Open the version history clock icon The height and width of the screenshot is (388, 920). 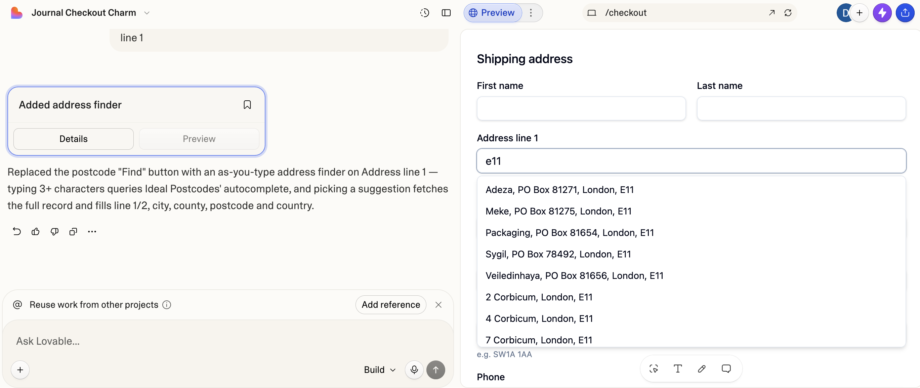(425, 13)
